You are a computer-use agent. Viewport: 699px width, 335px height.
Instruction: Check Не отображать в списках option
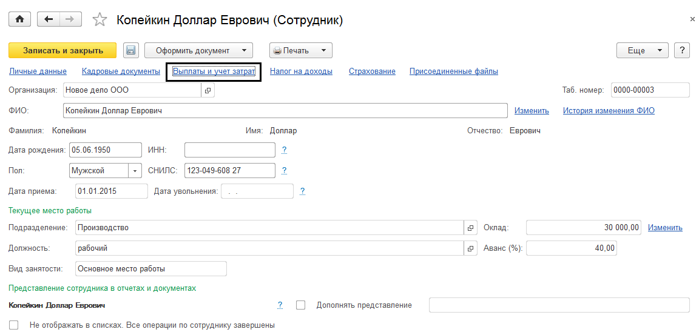pos(14,325)
